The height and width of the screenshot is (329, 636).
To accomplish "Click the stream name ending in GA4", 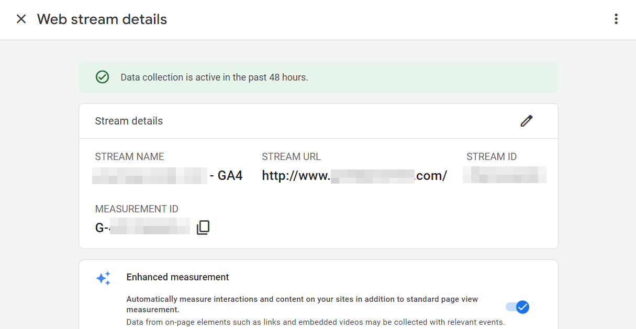I will 168,175.
